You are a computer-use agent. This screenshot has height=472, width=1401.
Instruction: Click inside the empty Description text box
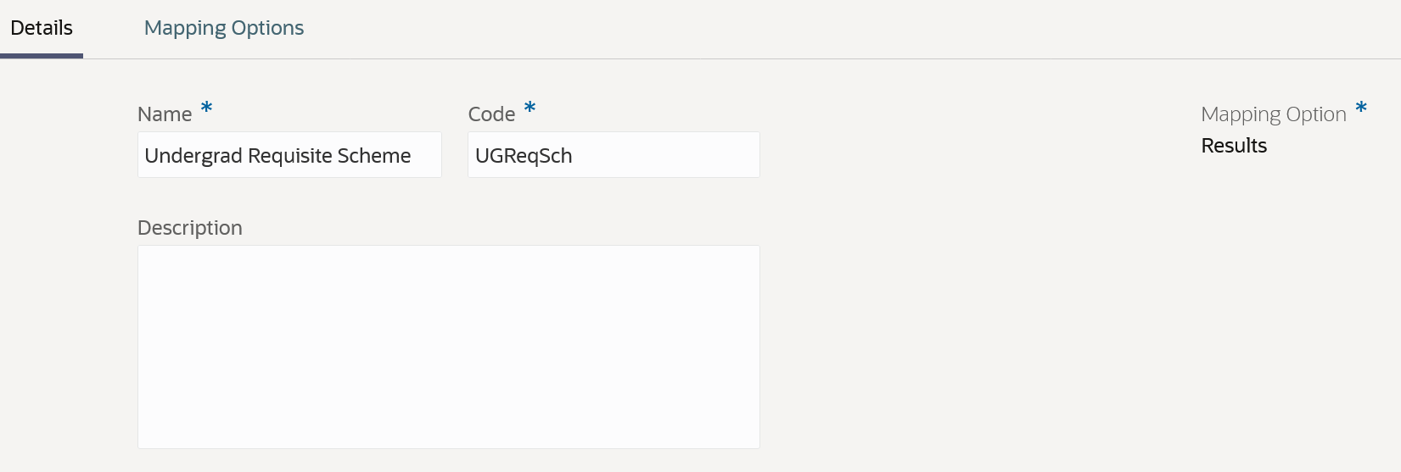(x=448, y=347)
